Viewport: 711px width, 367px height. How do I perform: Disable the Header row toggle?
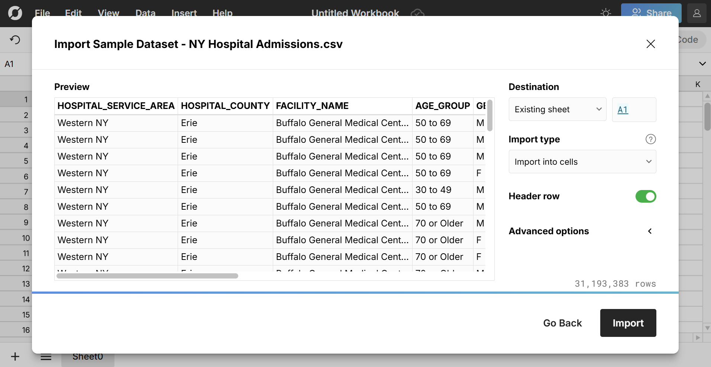645,196
